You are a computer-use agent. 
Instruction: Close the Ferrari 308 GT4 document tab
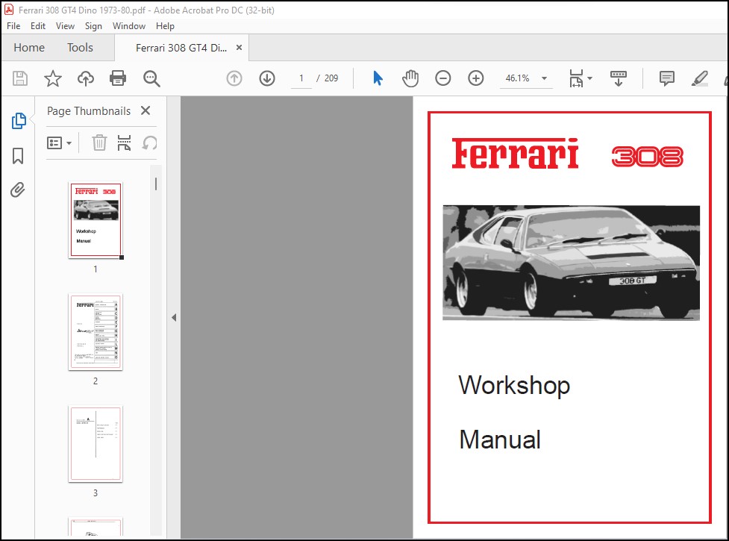[239, 48]
